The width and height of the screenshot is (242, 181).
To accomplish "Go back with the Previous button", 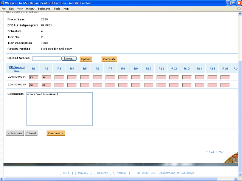I will [15, 133].
